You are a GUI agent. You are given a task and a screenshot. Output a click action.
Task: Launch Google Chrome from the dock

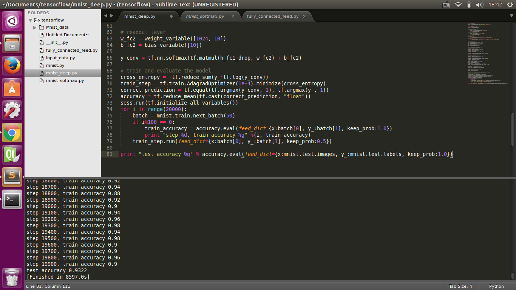click(12, 133)
